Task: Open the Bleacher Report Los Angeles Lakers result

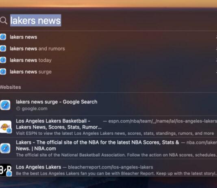Action: (108, 170)
